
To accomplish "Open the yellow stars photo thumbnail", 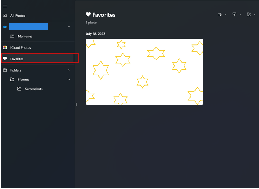I will click(x=144, y=72).
